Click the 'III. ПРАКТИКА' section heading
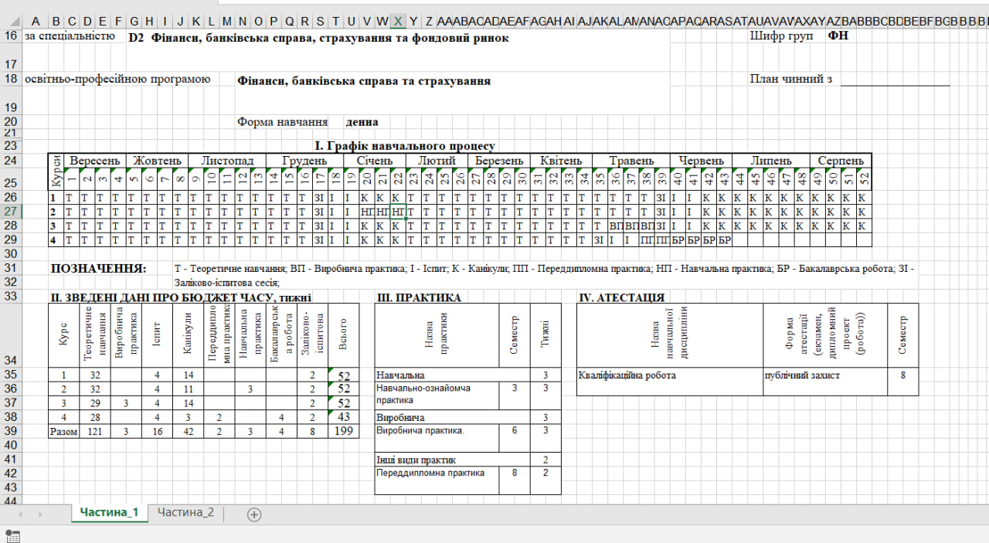989x543 pixels. click(x=418, y=297)
